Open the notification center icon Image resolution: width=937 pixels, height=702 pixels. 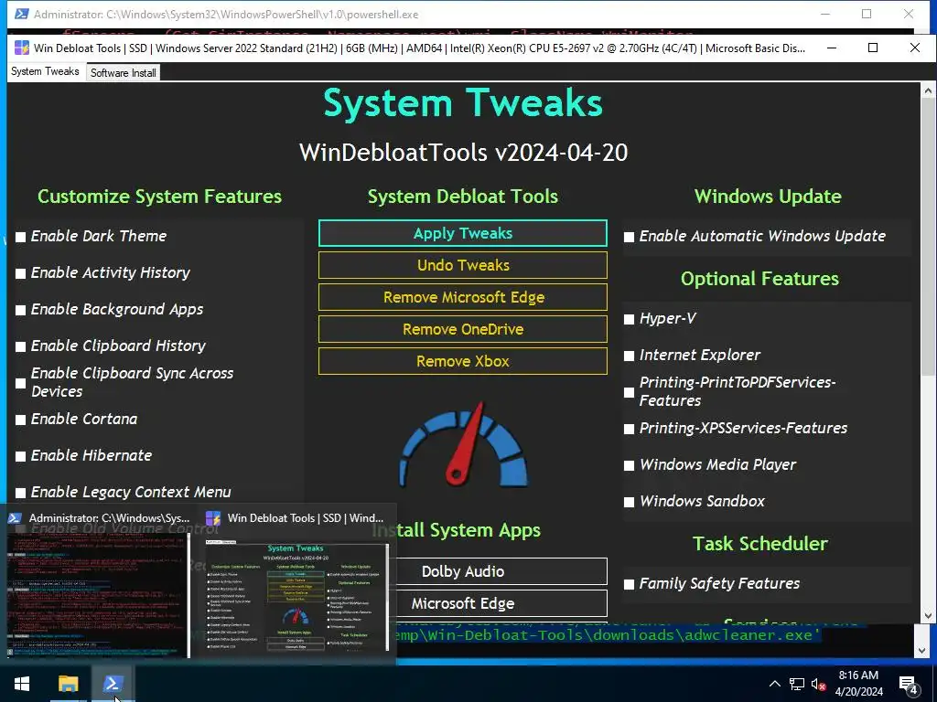coord(909,685)
